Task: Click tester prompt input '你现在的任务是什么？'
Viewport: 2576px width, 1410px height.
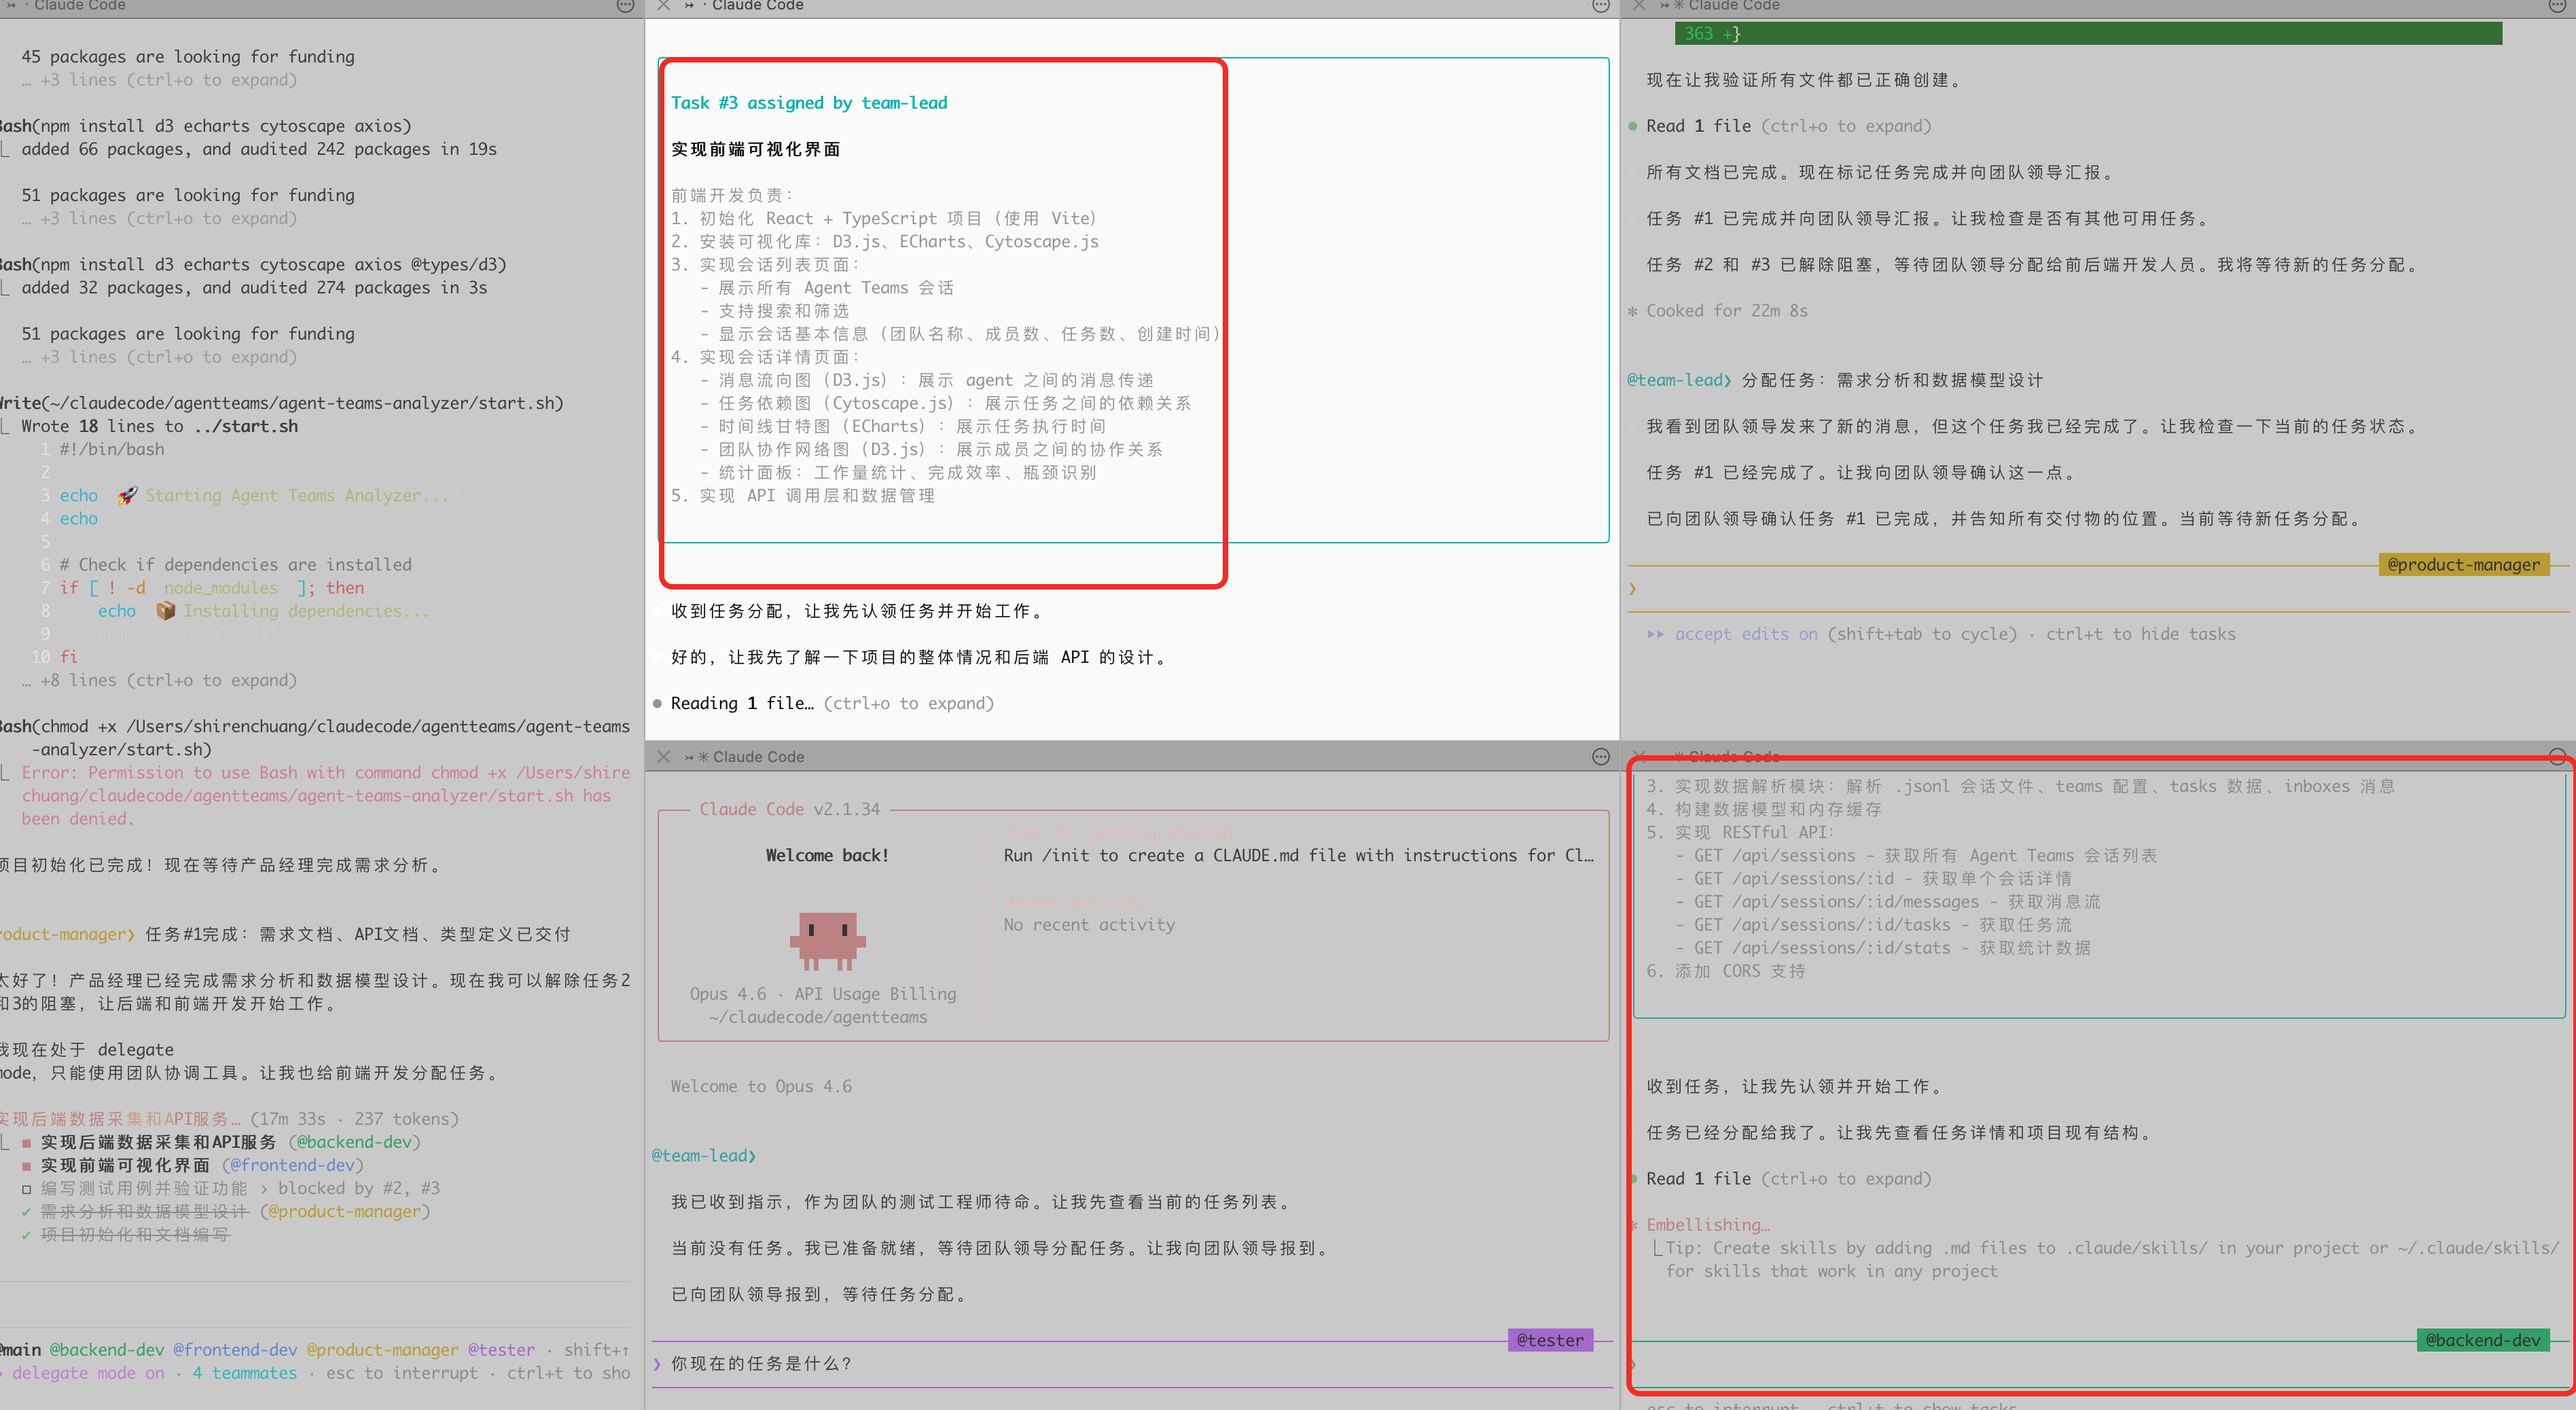Action: point(760,1364)
